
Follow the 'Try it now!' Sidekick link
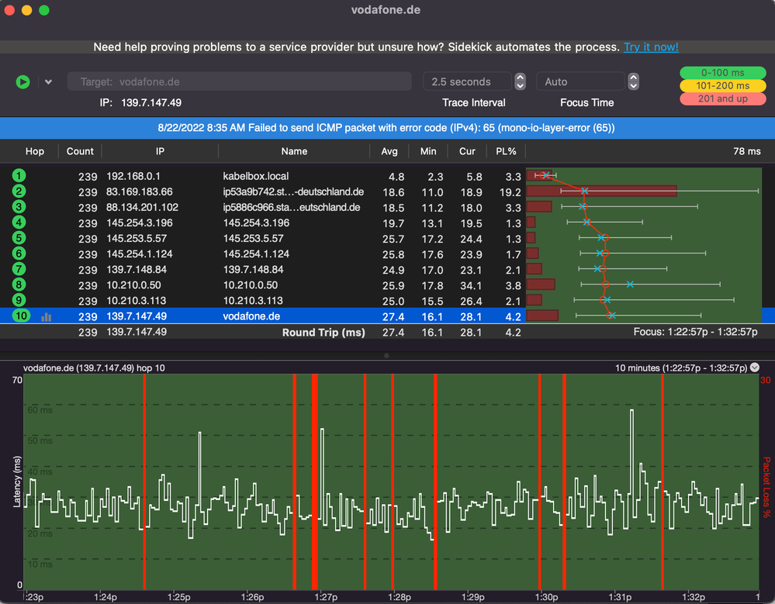pos(651,47)
